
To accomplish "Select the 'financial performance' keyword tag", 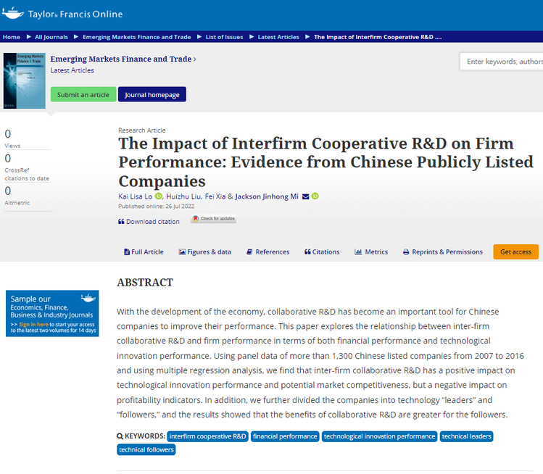I will (285, 436).
